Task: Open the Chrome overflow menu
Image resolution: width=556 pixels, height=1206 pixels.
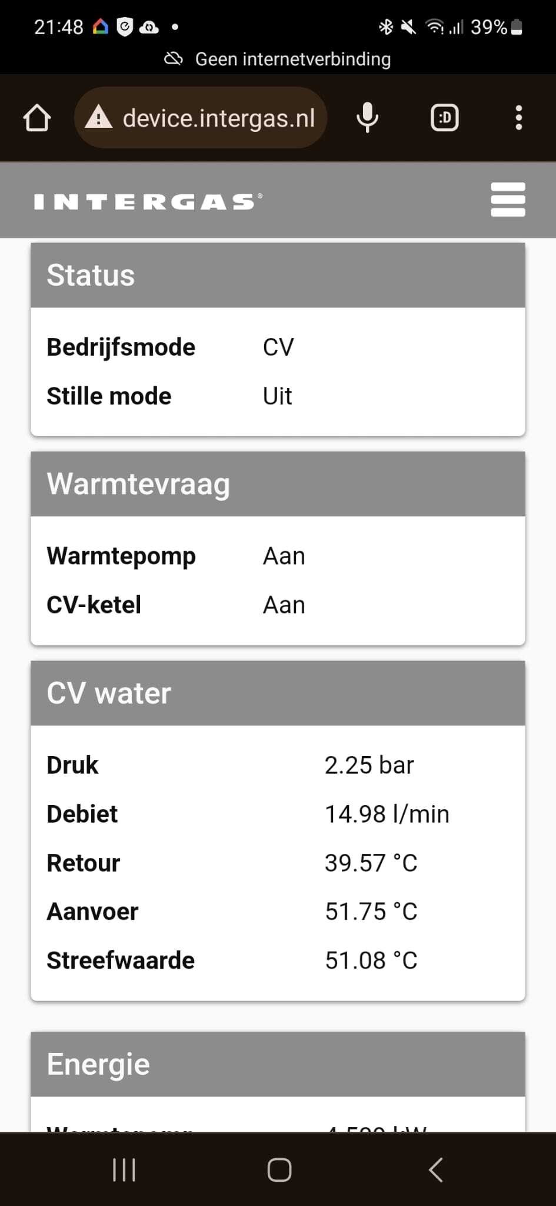Action: 518,117
